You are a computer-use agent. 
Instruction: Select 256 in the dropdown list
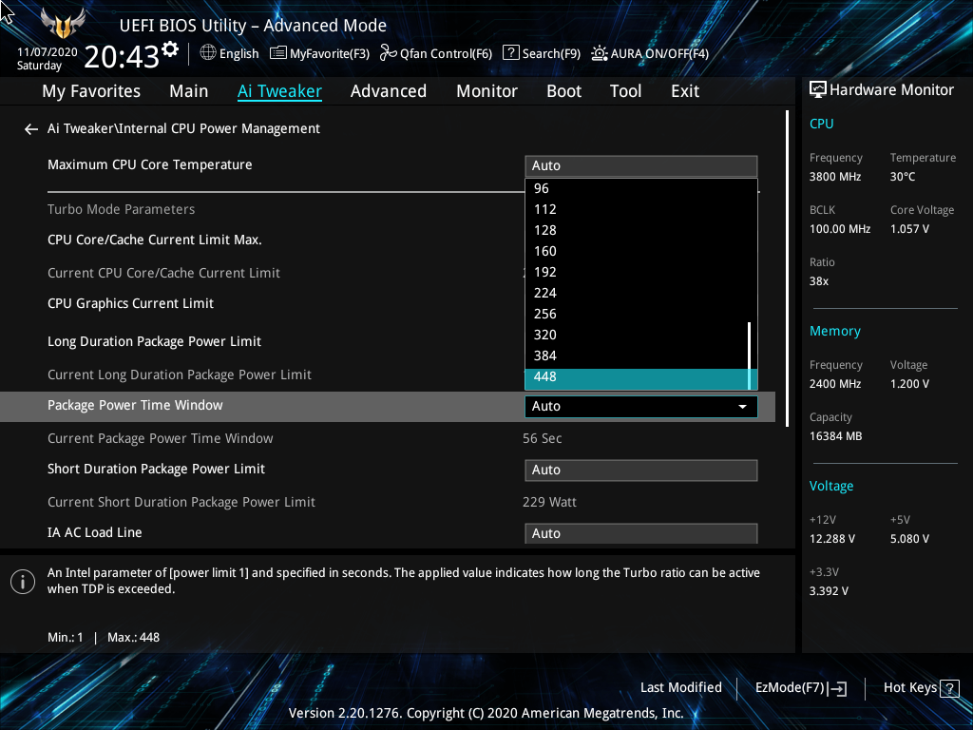tap(637, 314)
